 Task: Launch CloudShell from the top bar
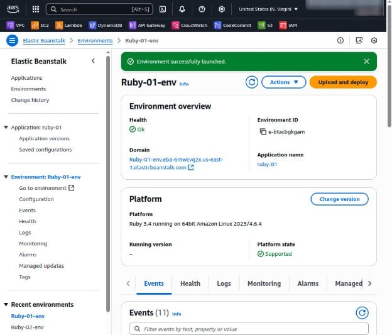(x=163, y=9)
